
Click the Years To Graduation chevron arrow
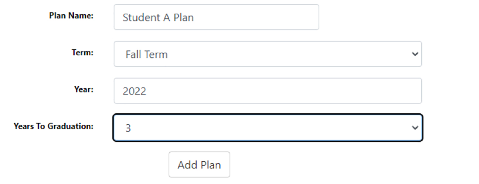(x=415, y=128)
